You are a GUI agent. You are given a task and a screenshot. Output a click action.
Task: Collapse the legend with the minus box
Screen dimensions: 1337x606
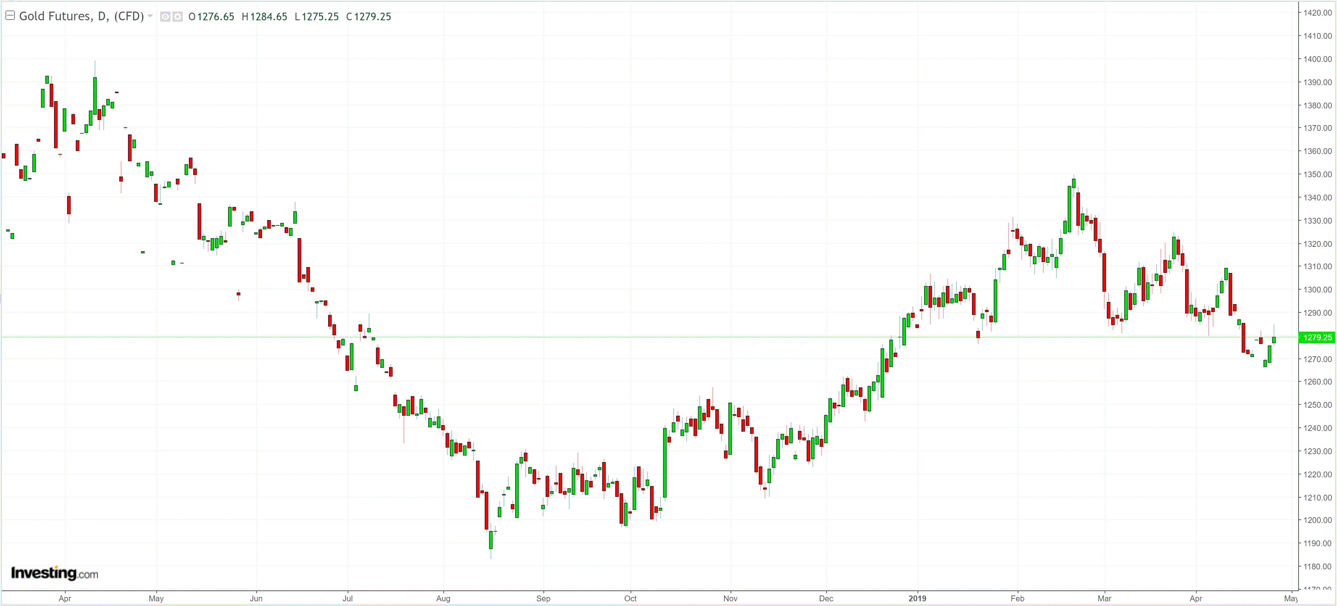click(x=10, y=16)
